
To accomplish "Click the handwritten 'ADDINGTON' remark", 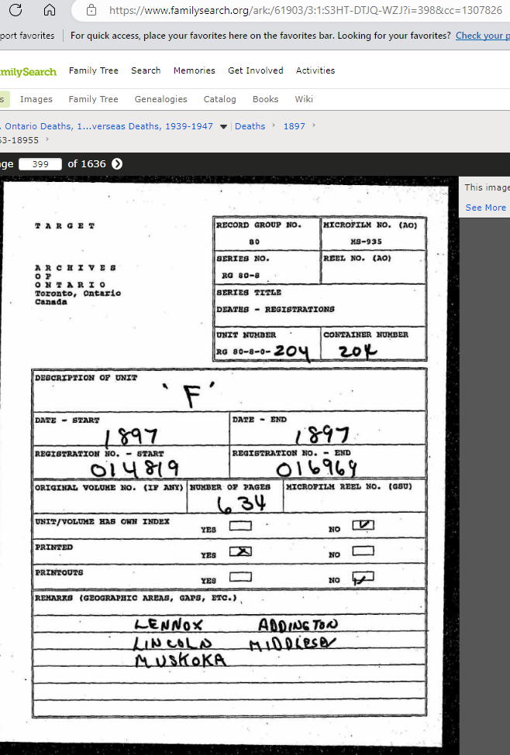I will coord(298,625).
